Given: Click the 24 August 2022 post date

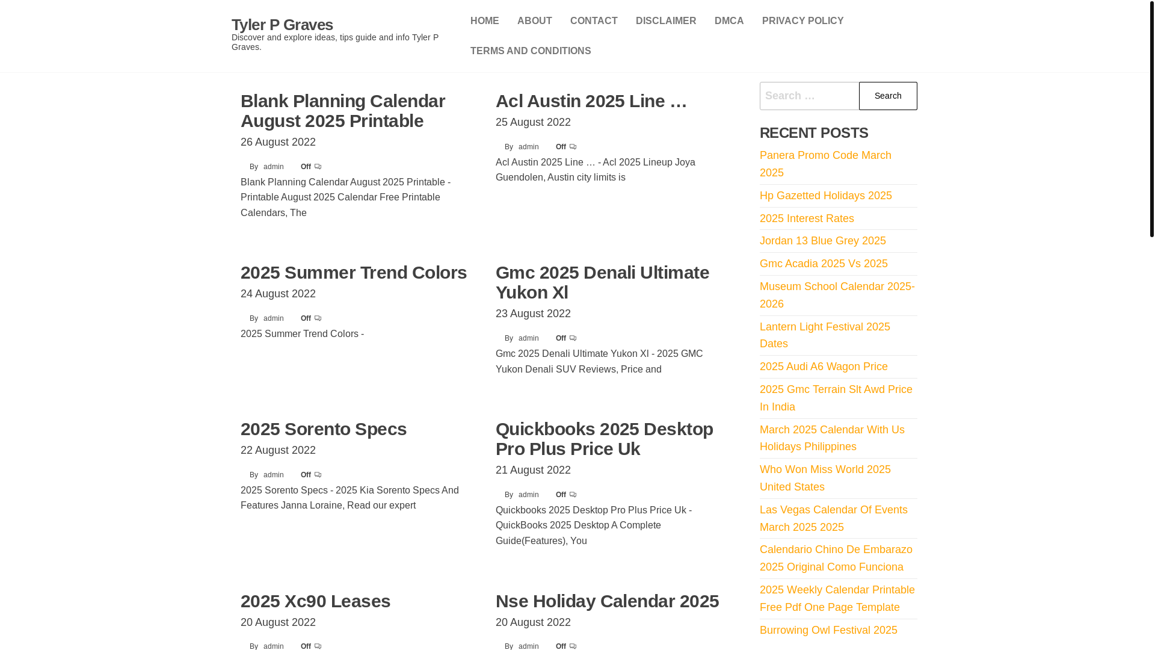Looking at the screenshot, I should pos(278,294).
